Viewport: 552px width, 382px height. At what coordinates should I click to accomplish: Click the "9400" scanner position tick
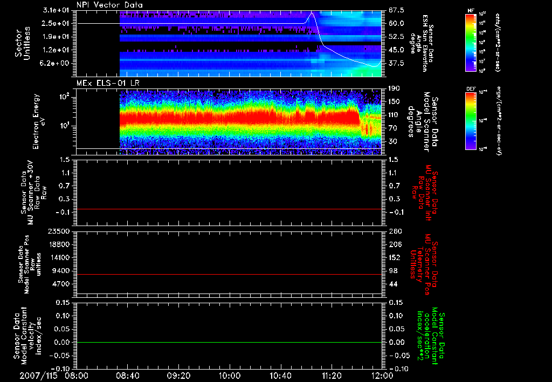click(x=60, y=271)
